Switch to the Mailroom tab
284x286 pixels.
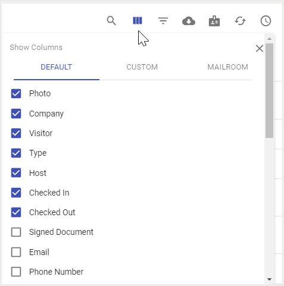[x=227, y=67]
